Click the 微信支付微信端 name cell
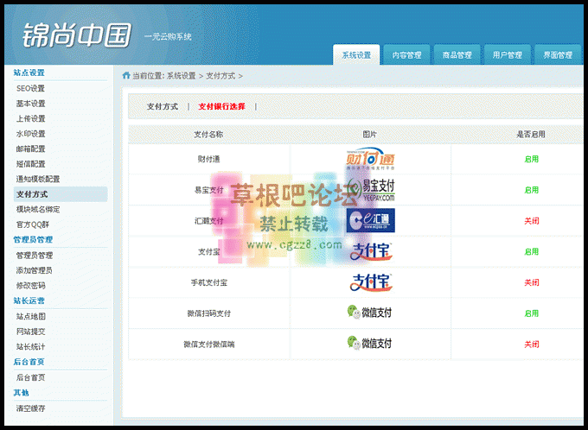 click(208, 345)
